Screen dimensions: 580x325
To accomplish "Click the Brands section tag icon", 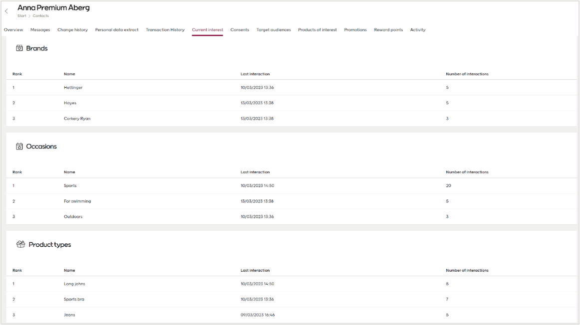I will pos(18,48).
